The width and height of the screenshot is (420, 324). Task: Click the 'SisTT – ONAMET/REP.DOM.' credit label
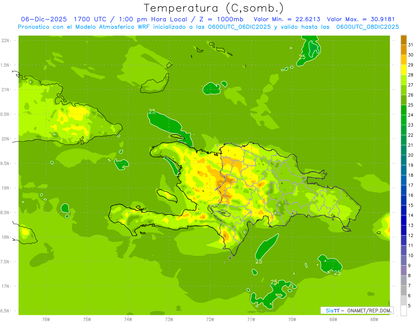pos(357,310)
